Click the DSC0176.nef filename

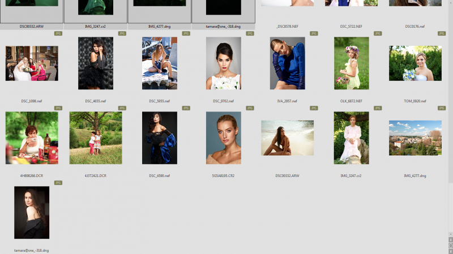(415, 26)
